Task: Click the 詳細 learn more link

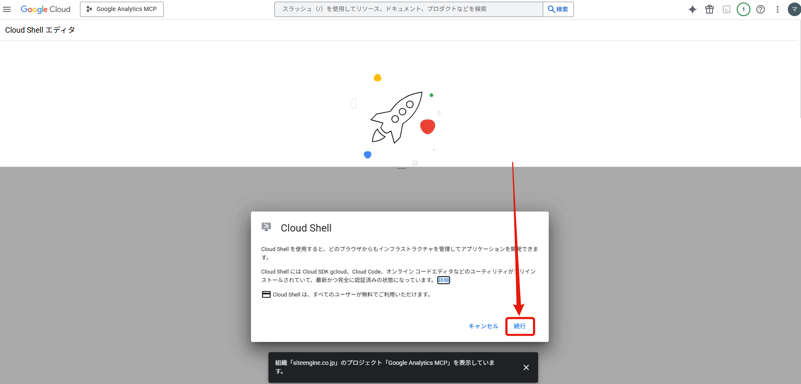Action: click(x=444, y=280)
